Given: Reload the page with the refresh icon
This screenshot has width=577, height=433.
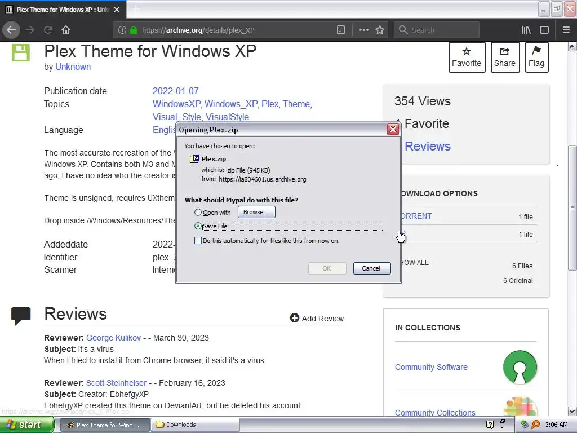Looking at the screenshot, I should (48, 30).
